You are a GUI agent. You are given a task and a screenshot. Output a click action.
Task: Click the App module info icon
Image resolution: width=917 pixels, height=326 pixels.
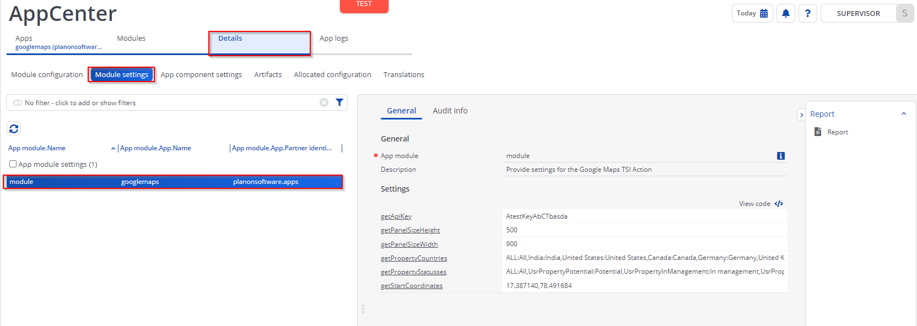coord(781,156)
